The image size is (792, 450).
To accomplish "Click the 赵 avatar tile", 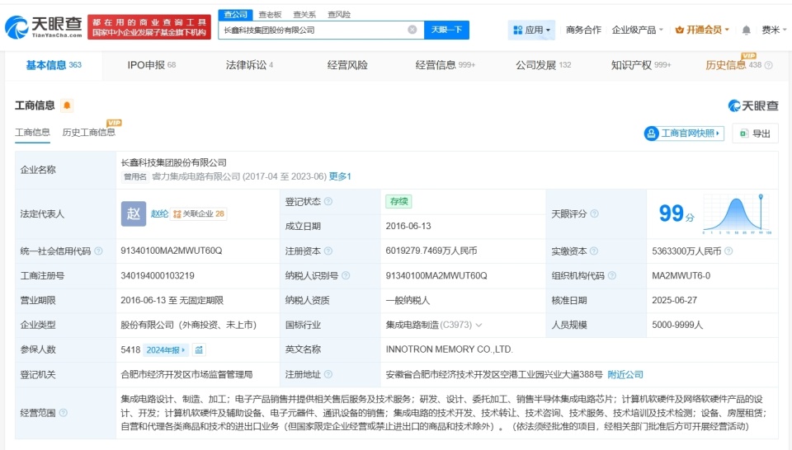I will (x=134, y=214).
